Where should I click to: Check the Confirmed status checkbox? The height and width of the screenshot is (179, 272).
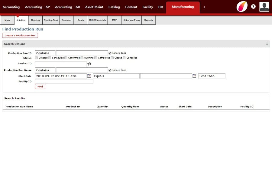click(x=66, y=58)
